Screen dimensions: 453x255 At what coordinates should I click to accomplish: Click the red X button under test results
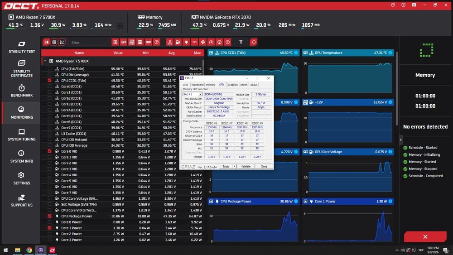[x=425, y=237]
